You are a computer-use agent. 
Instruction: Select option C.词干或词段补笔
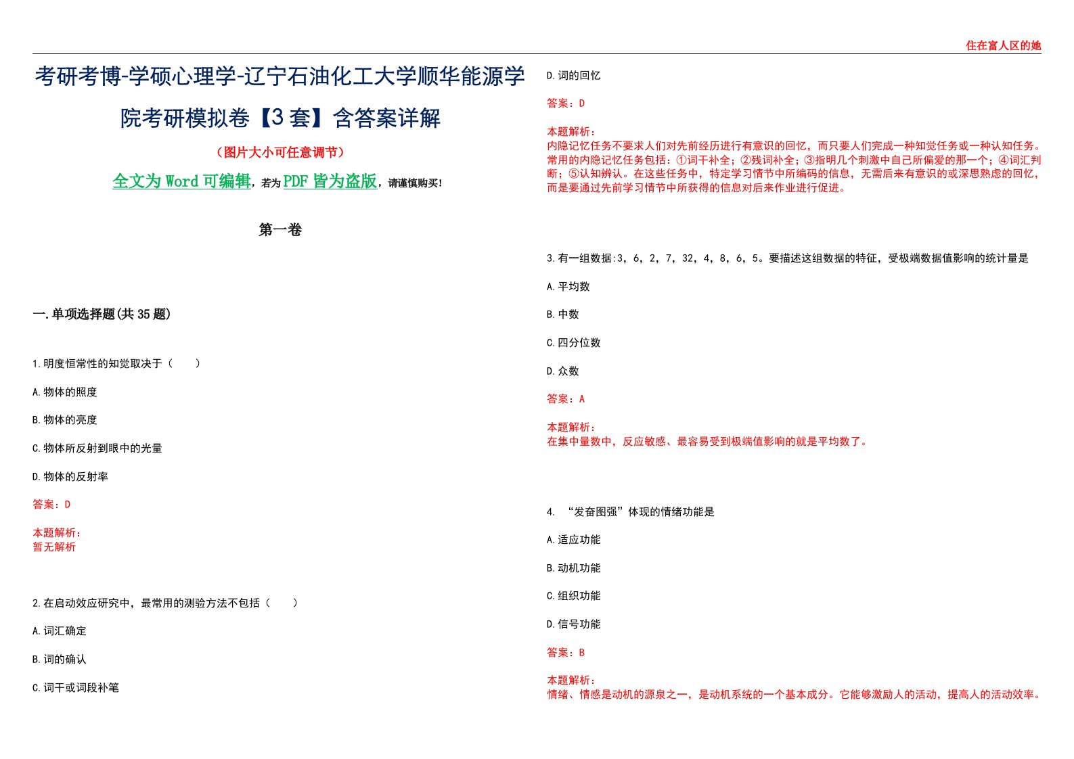click(76, 688)
